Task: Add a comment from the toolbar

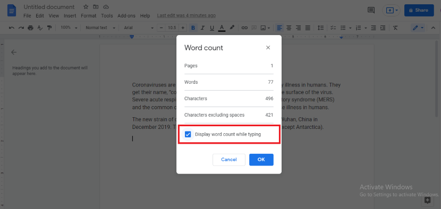Action: [x=254, y=28]
